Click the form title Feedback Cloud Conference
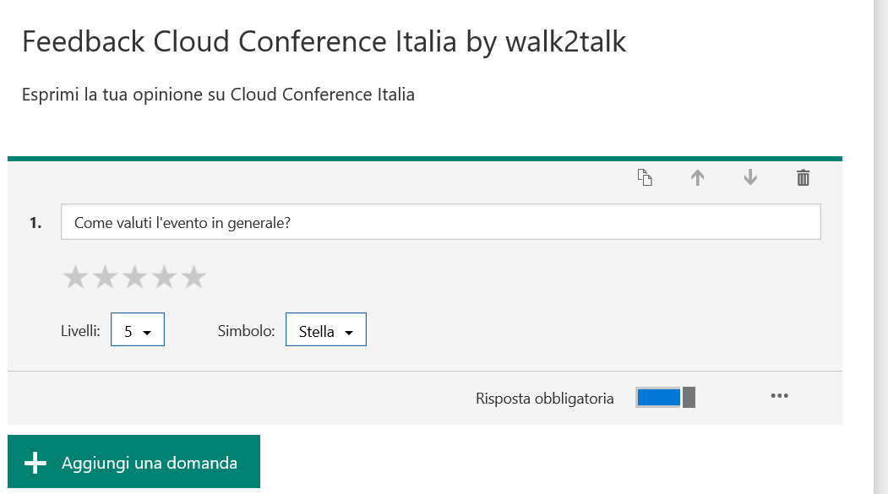 pos(324,42)
